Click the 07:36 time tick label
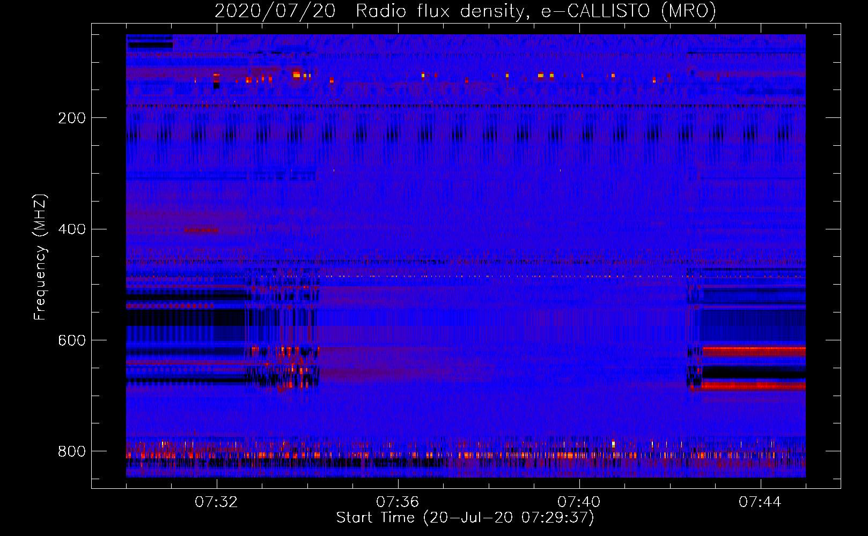Viewport: 868px width, 536px height. 398,502
